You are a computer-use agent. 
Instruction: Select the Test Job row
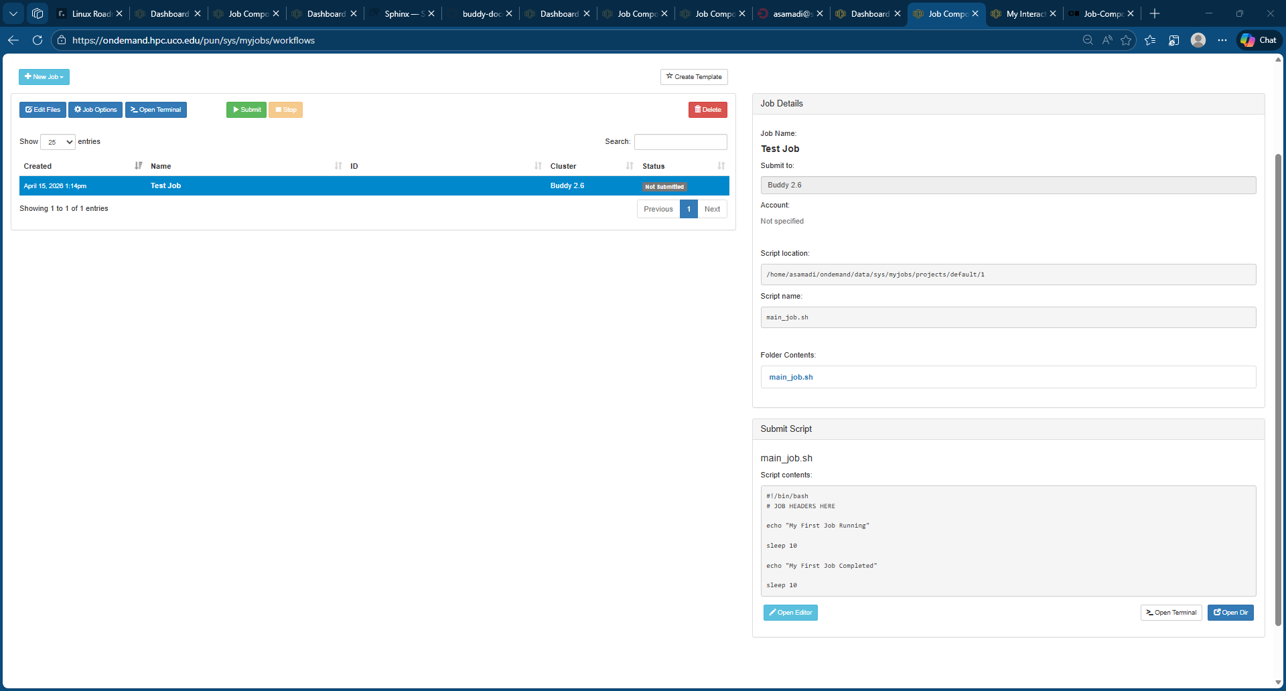pos(374,186)
